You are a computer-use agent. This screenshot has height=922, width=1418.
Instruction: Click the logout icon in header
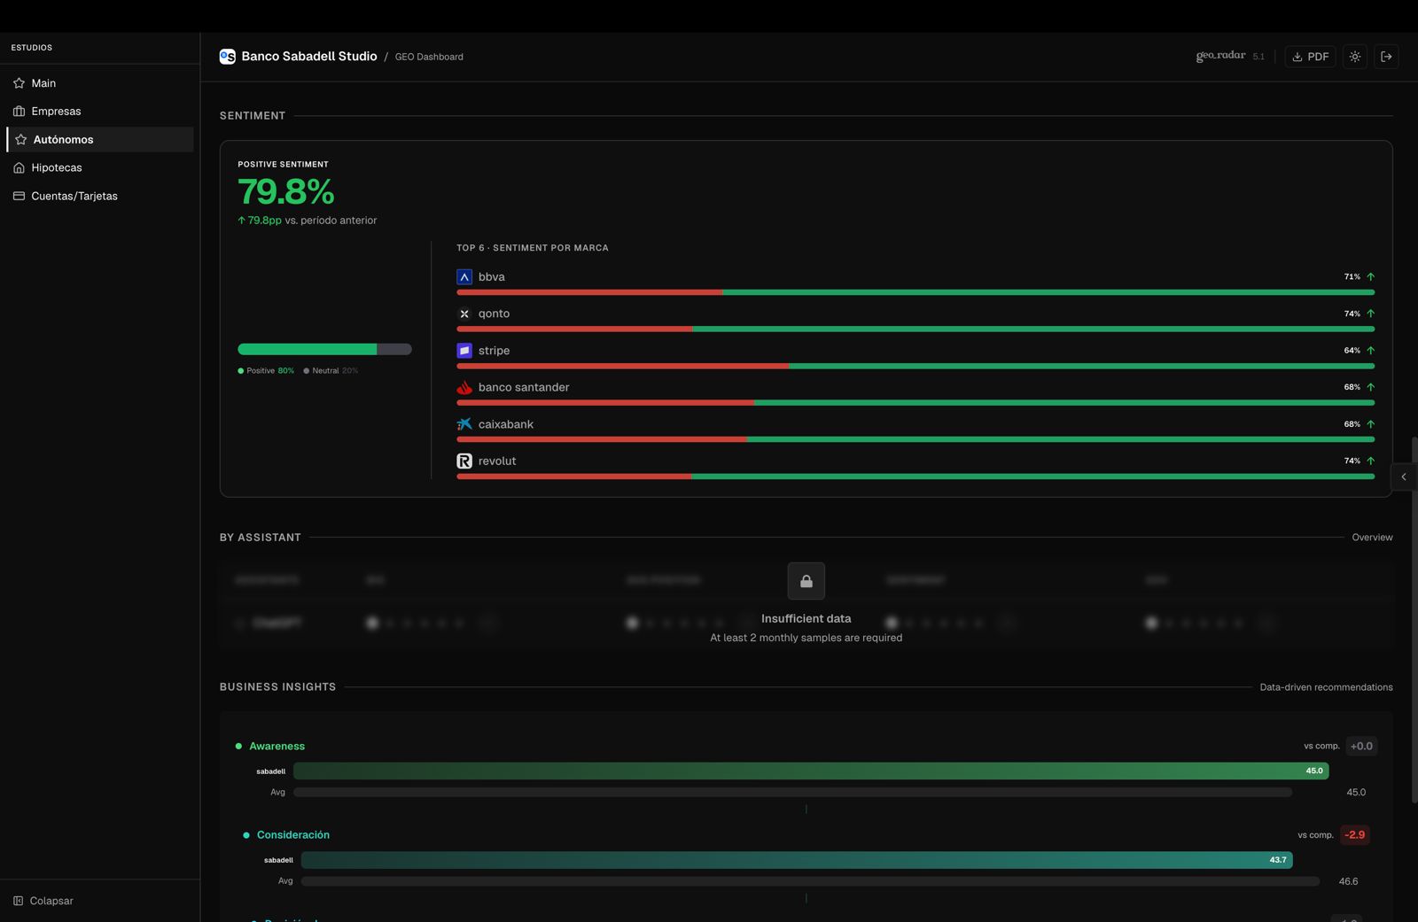[1386, 57]
